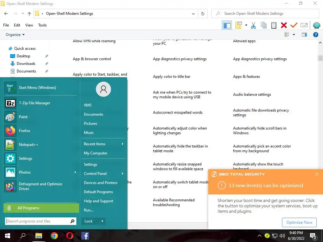This screenshot has height=242, width=323.
Task: Show hidden tray icons chevron
Action: tap(259, 236)
